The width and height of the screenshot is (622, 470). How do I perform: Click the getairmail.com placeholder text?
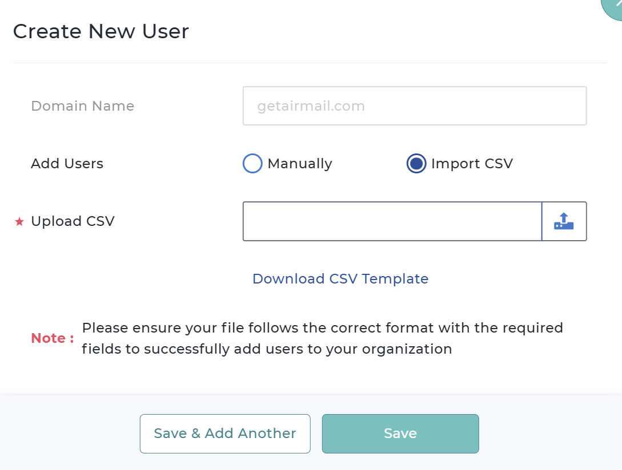click(311, 106)
